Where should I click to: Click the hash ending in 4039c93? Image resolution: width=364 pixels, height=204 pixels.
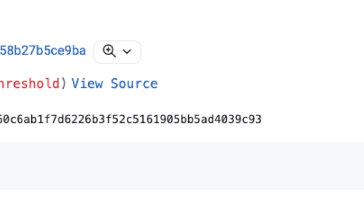[x=131, y=120]
